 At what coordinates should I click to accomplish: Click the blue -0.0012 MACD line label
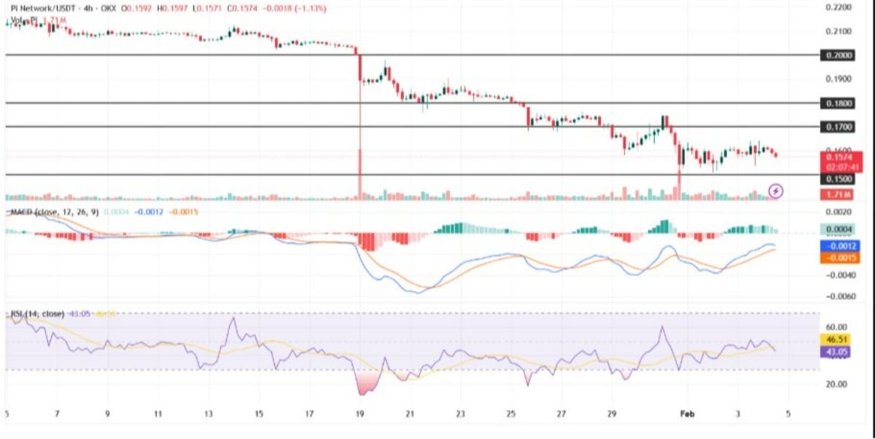tap(840, 247)
